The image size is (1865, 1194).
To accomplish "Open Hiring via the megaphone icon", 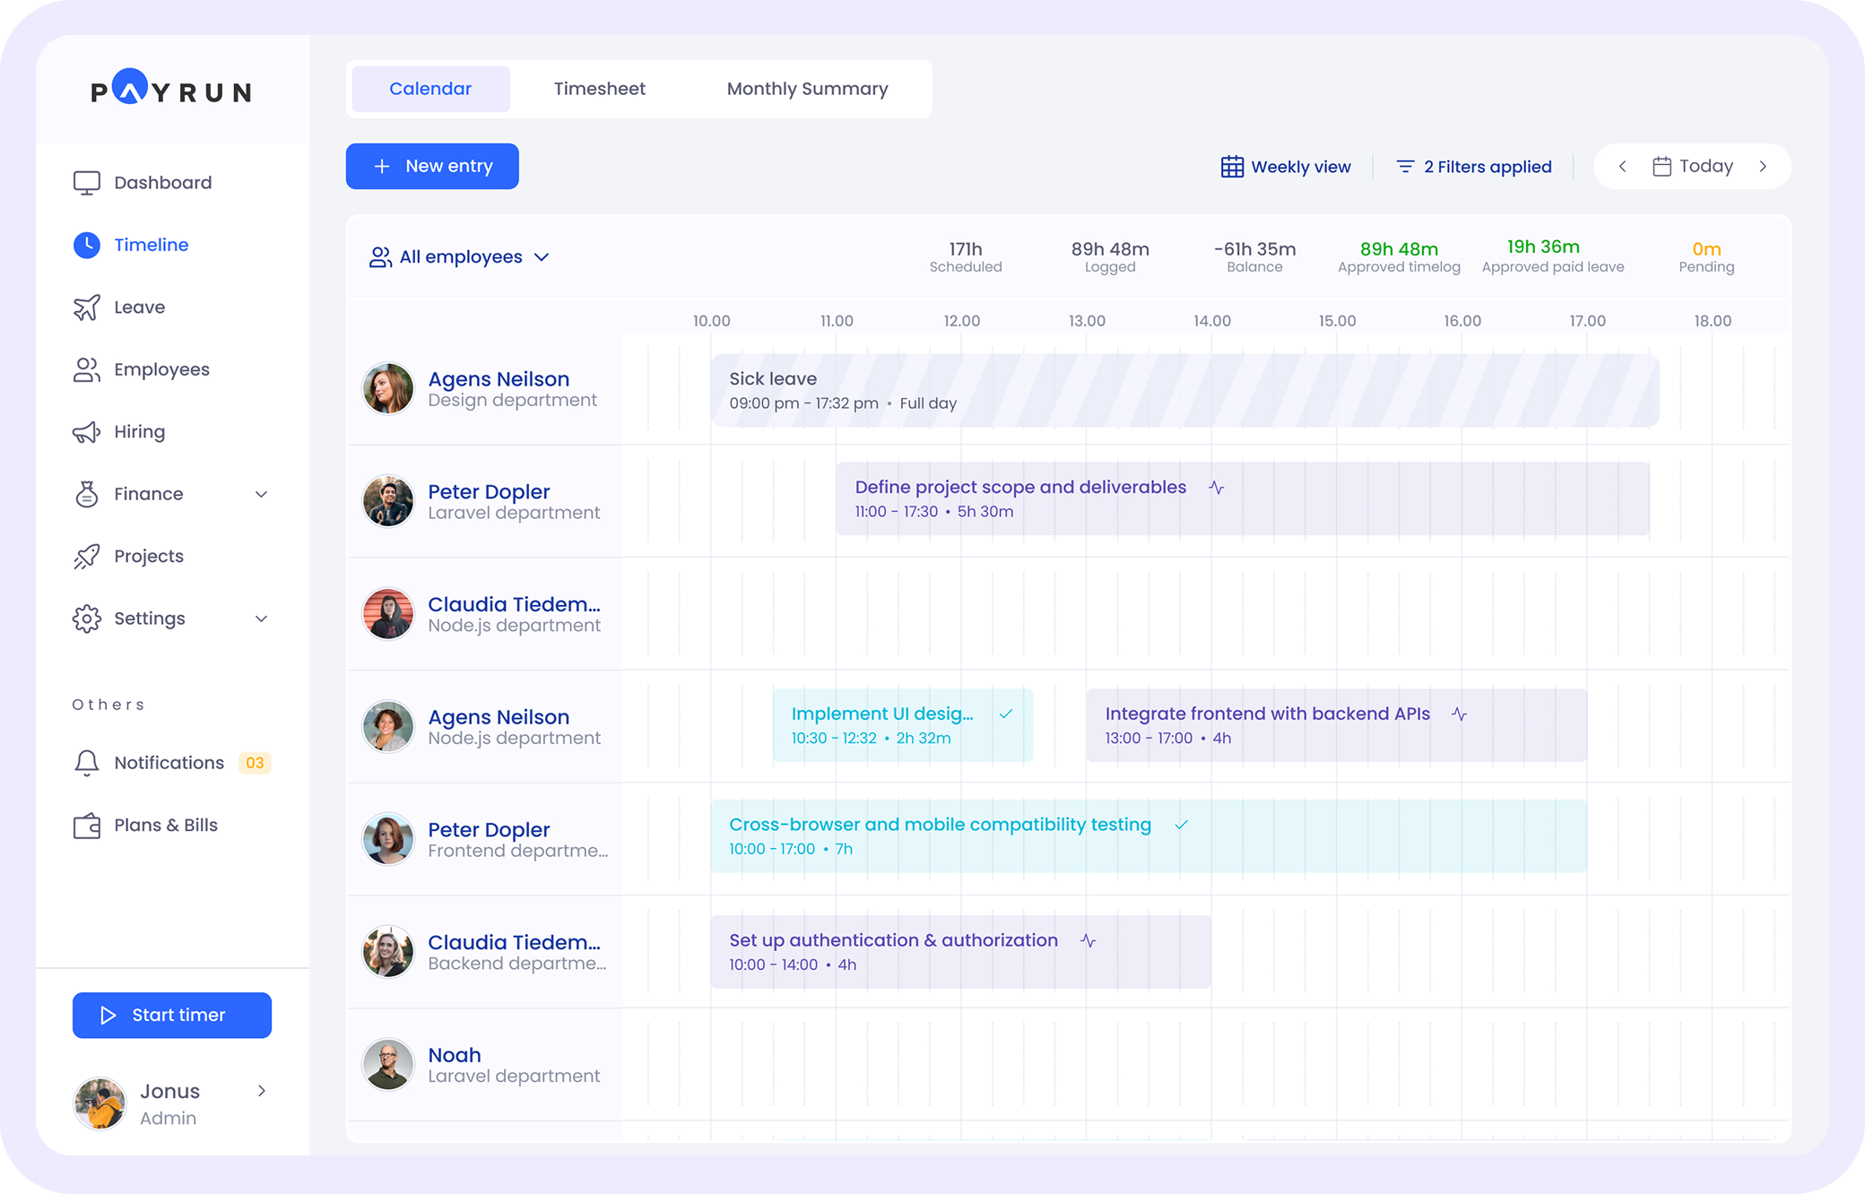I will [86, 432].
